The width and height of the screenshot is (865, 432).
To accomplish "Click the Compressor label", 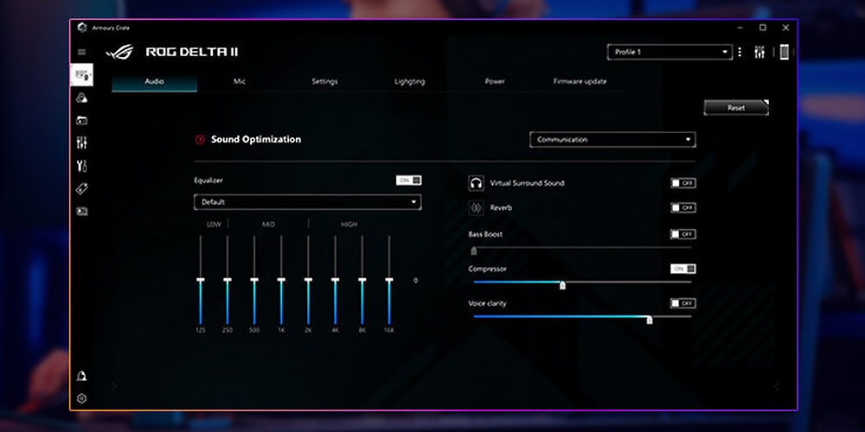I will pos(488,270).
